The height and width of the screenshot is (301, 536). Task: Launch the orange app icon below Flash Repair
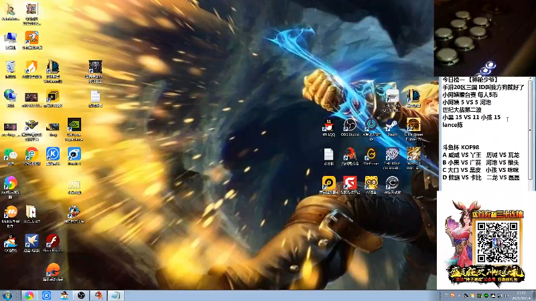[x=53, y=272]
